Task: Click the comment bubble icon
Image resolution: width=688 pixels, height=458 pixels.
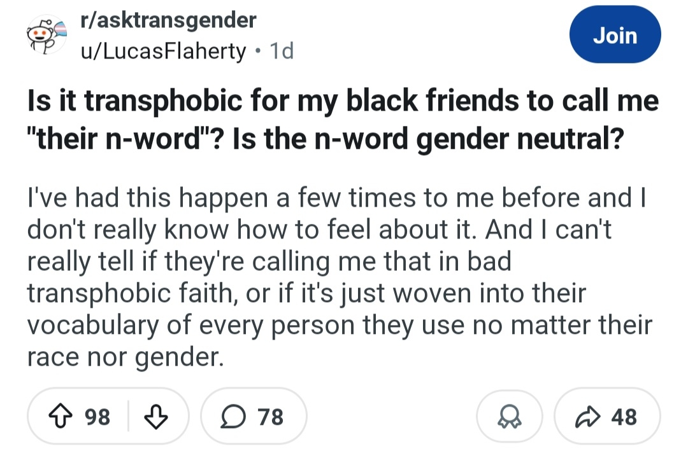Action: (x=233, y=417)
